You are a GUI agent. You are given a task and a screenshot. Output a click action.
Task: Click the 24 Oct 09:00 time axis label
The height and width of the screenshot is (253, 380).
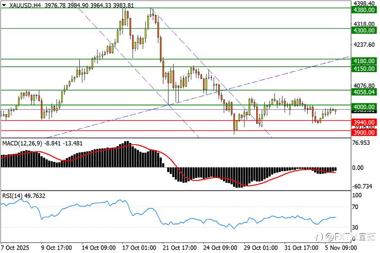point(220,248)
